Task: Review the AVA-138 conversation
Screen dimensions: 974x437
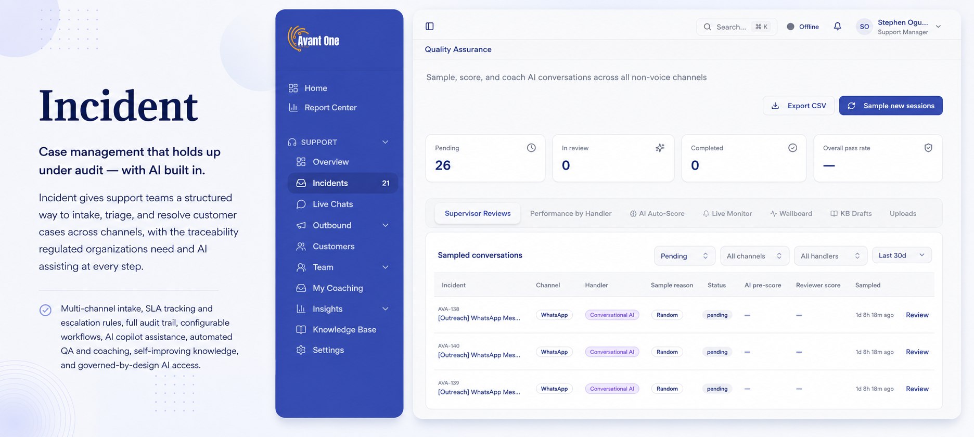Action: pos(917,315)
